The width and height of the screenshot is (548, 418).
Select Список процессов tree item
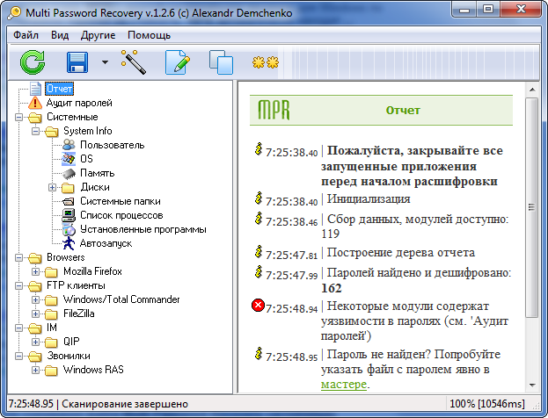pyautogui.click(x=121, y=215)
